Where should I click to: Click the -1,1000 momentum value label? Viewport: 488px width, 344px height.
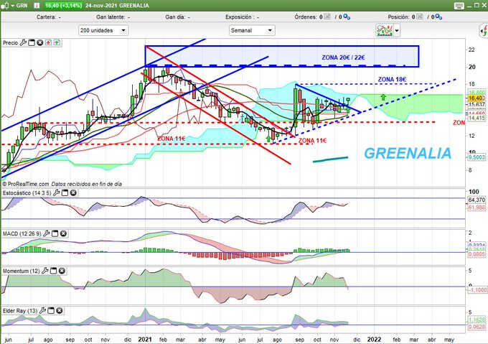point(477,290)
